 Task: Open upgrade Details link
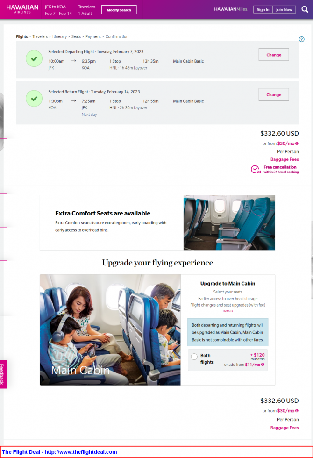[x=228, y=311]
